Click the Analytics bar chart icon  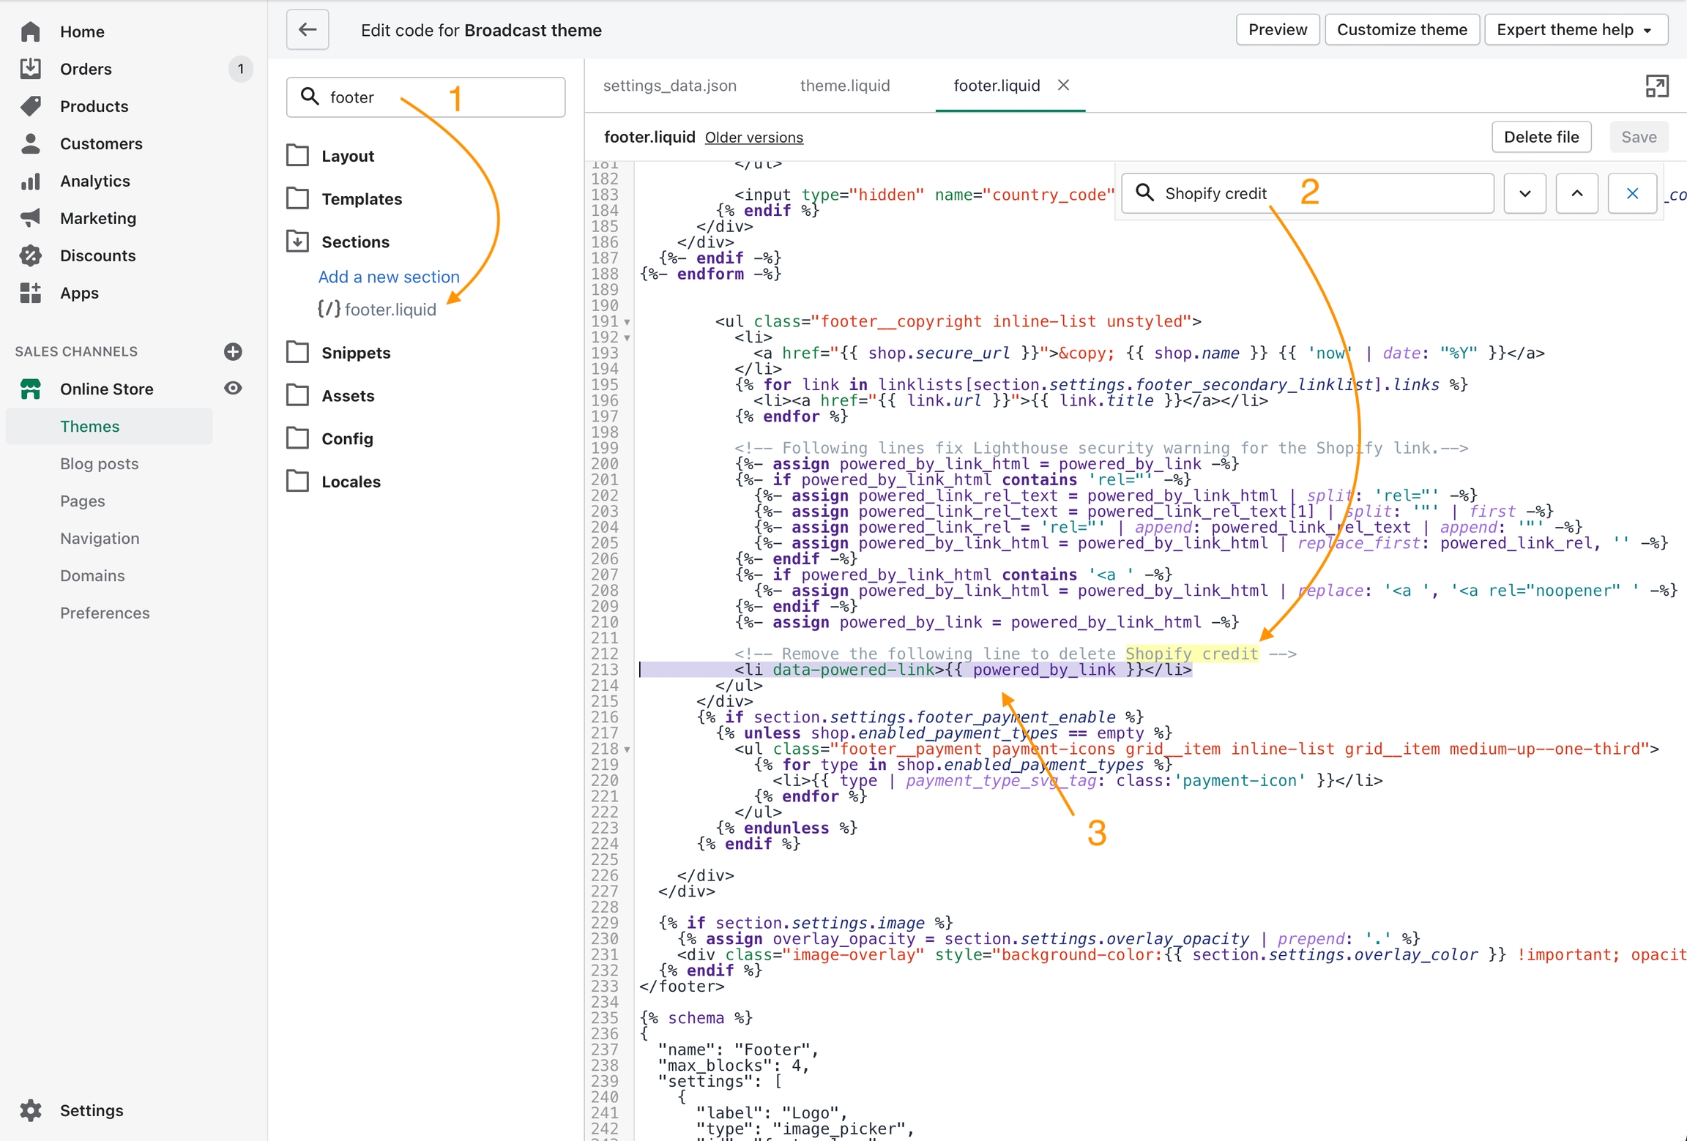[31, 181]
